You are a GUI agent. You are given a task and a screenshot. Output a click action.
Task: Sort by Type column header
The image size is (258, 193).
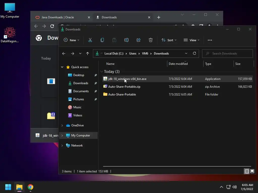click(x=208, y=64)
